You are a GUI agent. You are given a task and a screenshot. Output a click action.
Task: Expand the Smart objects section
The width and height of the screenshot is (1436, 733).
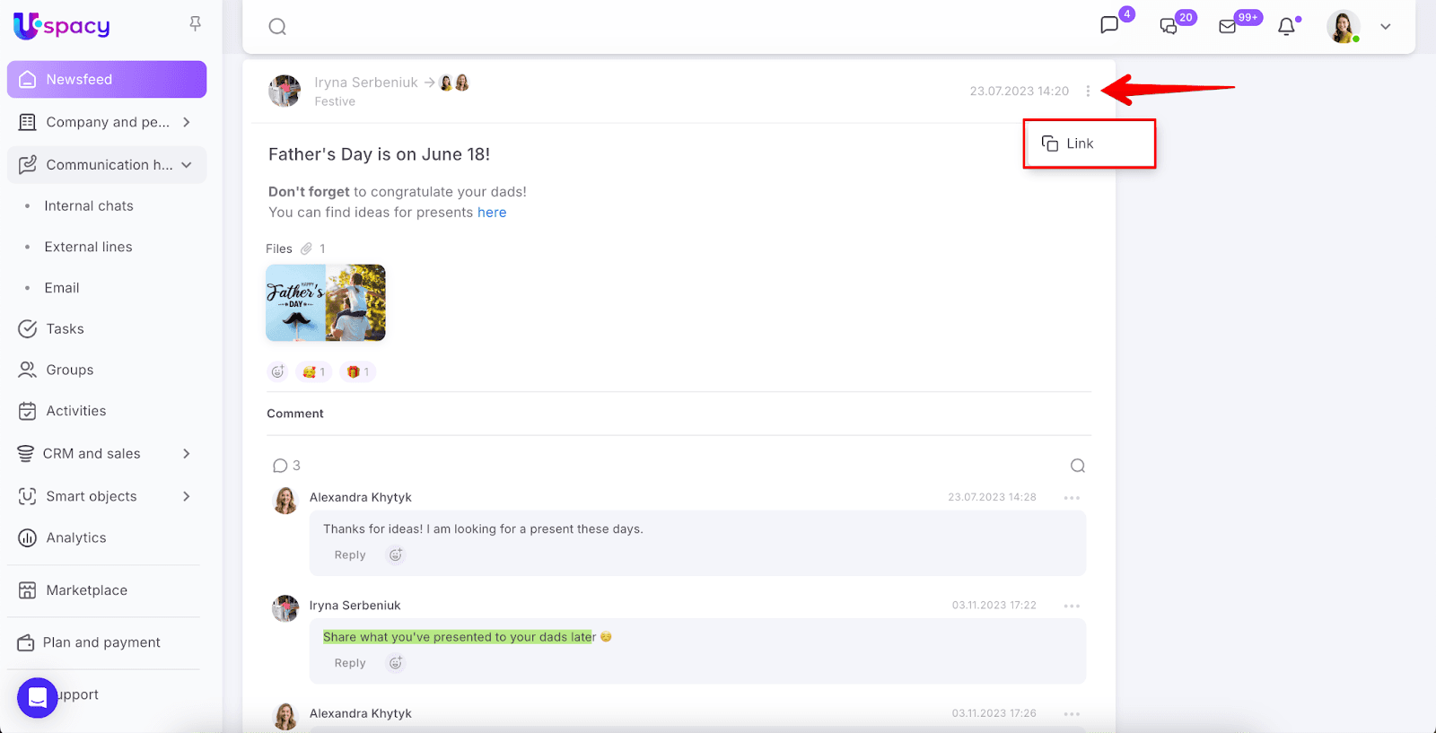coord(187,496)
